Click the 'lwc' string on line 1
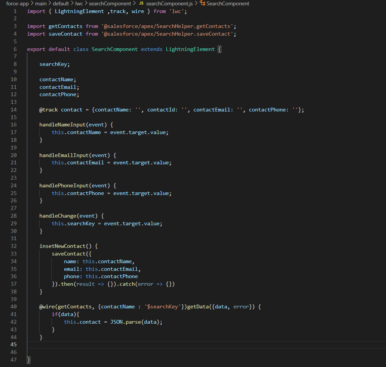This screenshot has width=386, height=367. [176, 11]
